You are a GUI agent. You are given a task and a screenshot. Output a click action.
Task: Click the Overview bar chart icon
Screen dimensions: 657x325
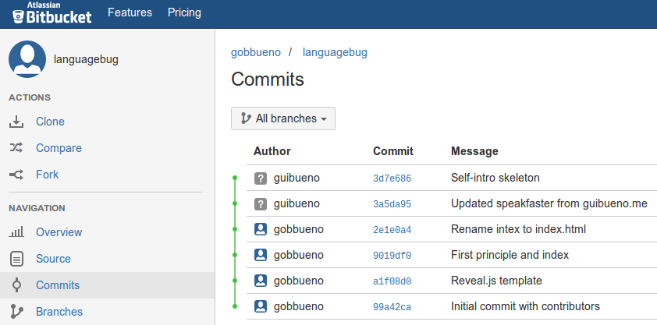click(16, 231)
